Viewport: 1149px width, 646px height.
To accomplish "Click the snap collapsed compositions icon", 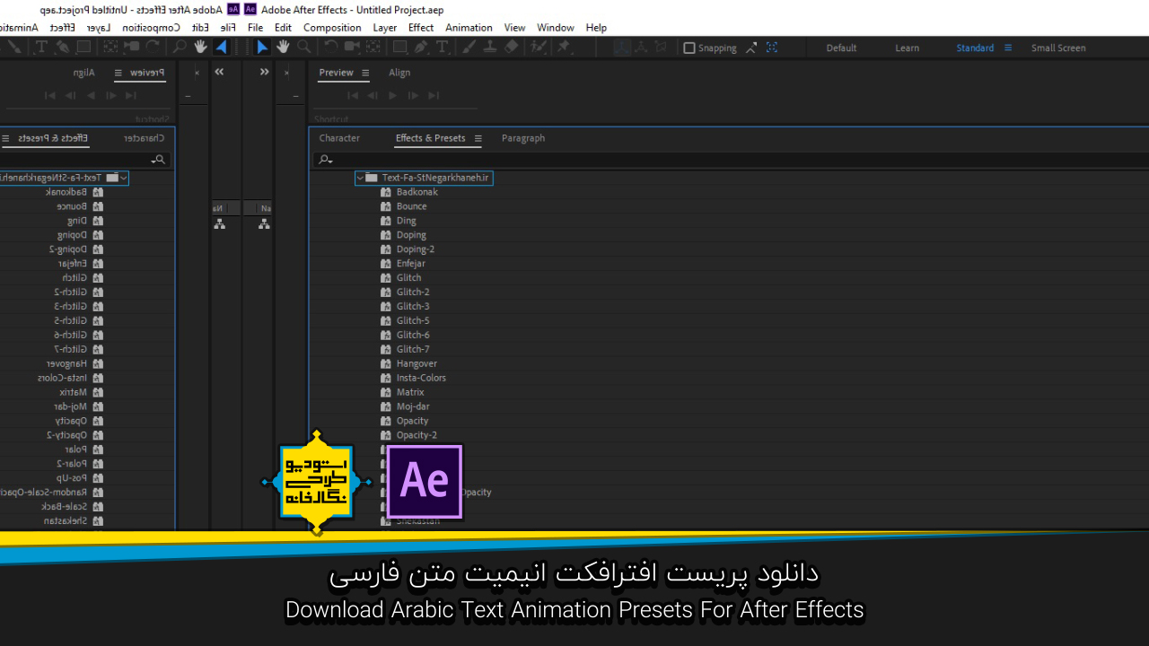I will click(x=772, y=48).
